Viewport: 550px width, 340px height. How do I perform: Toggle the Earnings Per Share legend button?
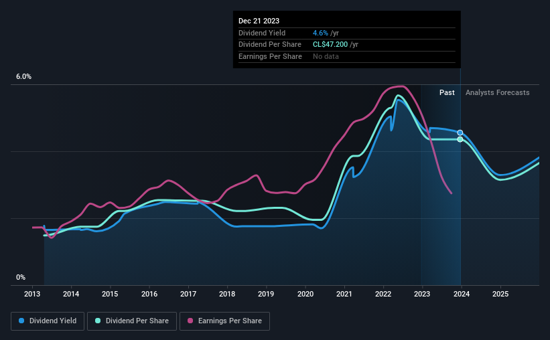tap(224, 321)
